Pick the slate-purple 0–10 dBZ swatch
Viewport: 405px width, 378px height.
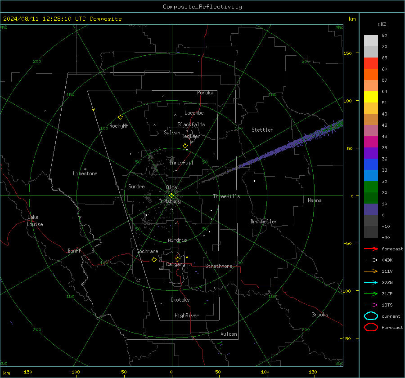point(371,209)
